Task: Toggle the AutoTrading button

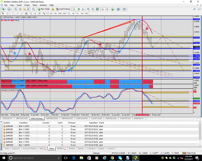Action: (63, 9)
